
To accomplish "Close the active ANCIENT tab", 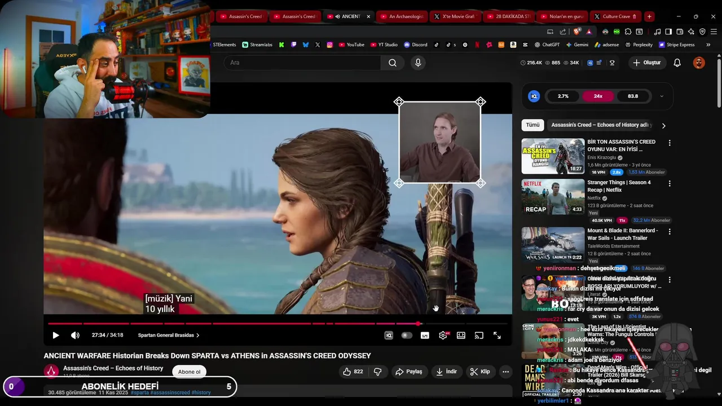I will tap(368, 16).
